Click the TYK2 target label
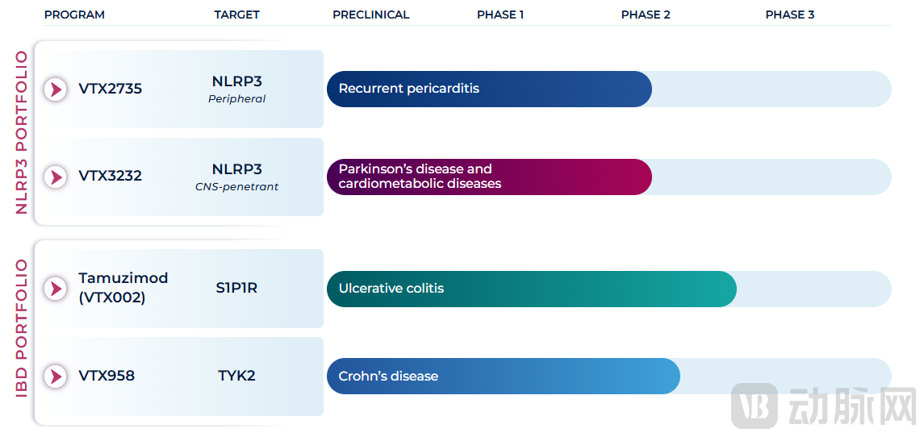 [x=237, y=376]
